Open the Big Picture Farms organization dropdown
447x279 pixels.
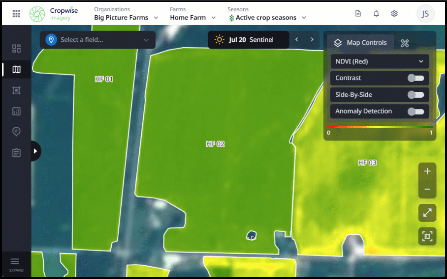tap(126, 18)
